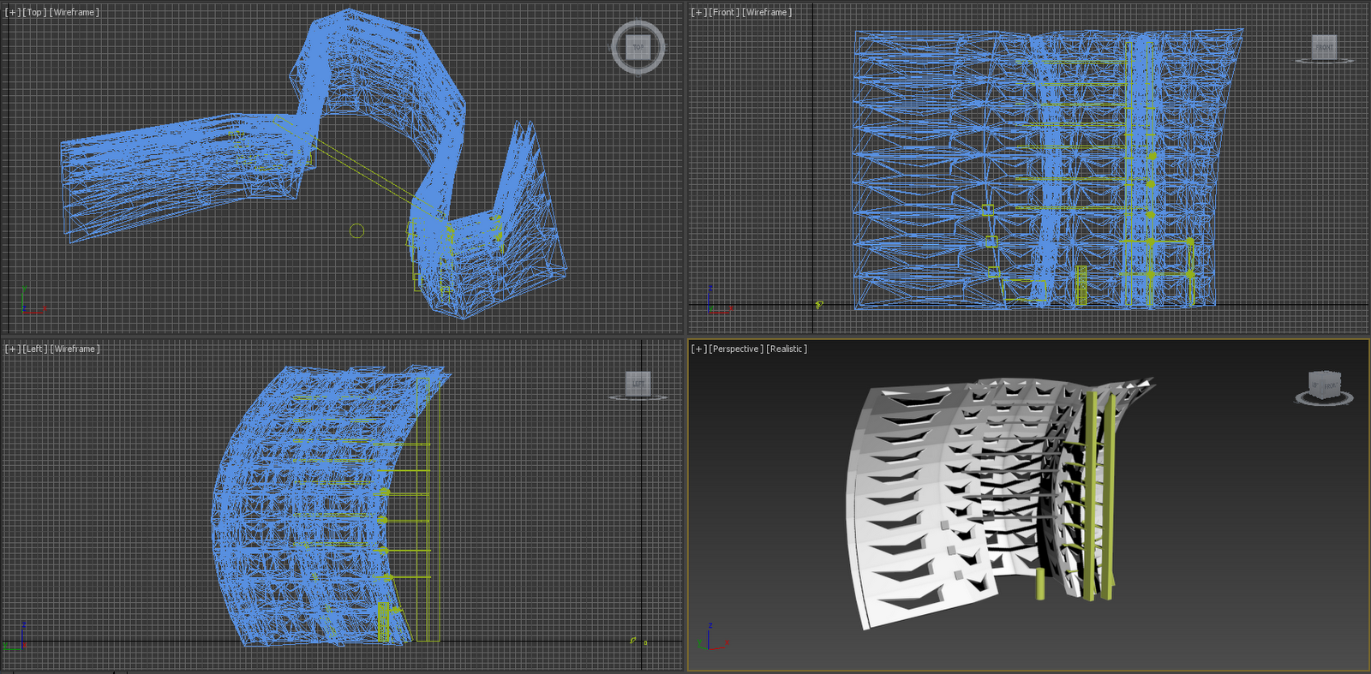Click the ViewCube in Top viewport
The height and width of the screenshot is (674, 1371).
tap(638, 47)
